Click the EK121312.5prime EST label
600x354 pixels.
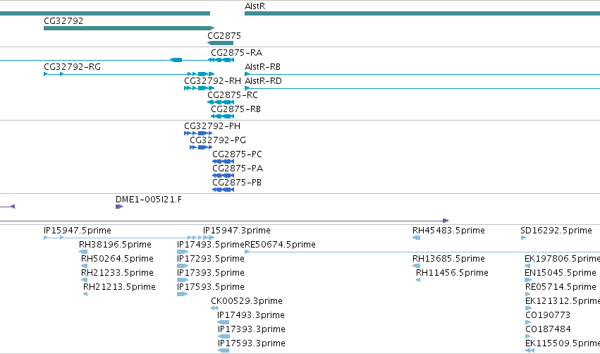563,301
